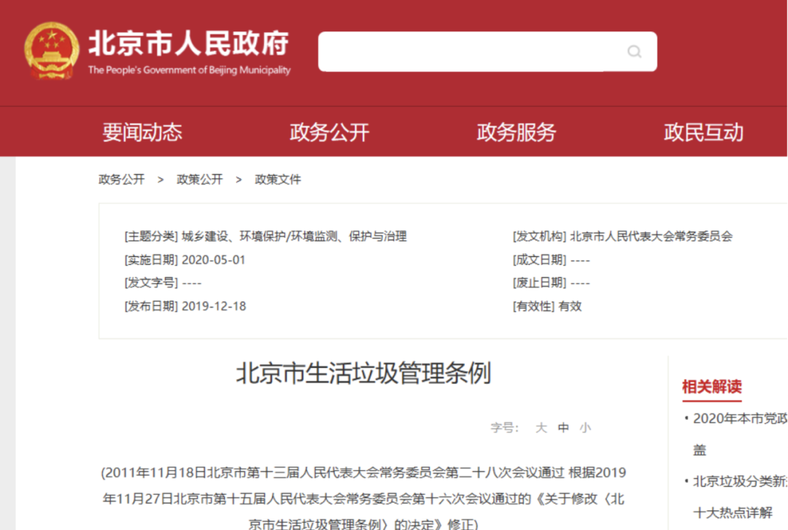This screenshot has width=788, height=530.
Task: Open the 政务公开 navigation menu
Action: (329, 132)
